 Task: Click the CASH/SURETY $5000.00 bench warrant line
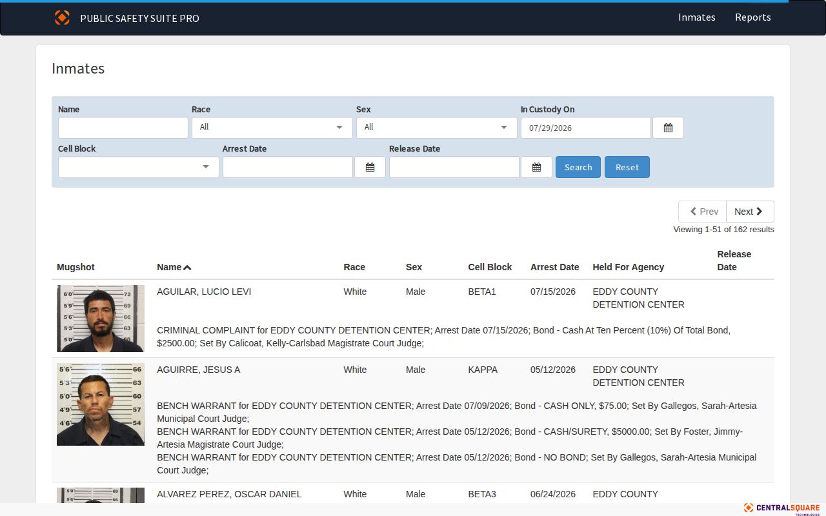point(450,438)
